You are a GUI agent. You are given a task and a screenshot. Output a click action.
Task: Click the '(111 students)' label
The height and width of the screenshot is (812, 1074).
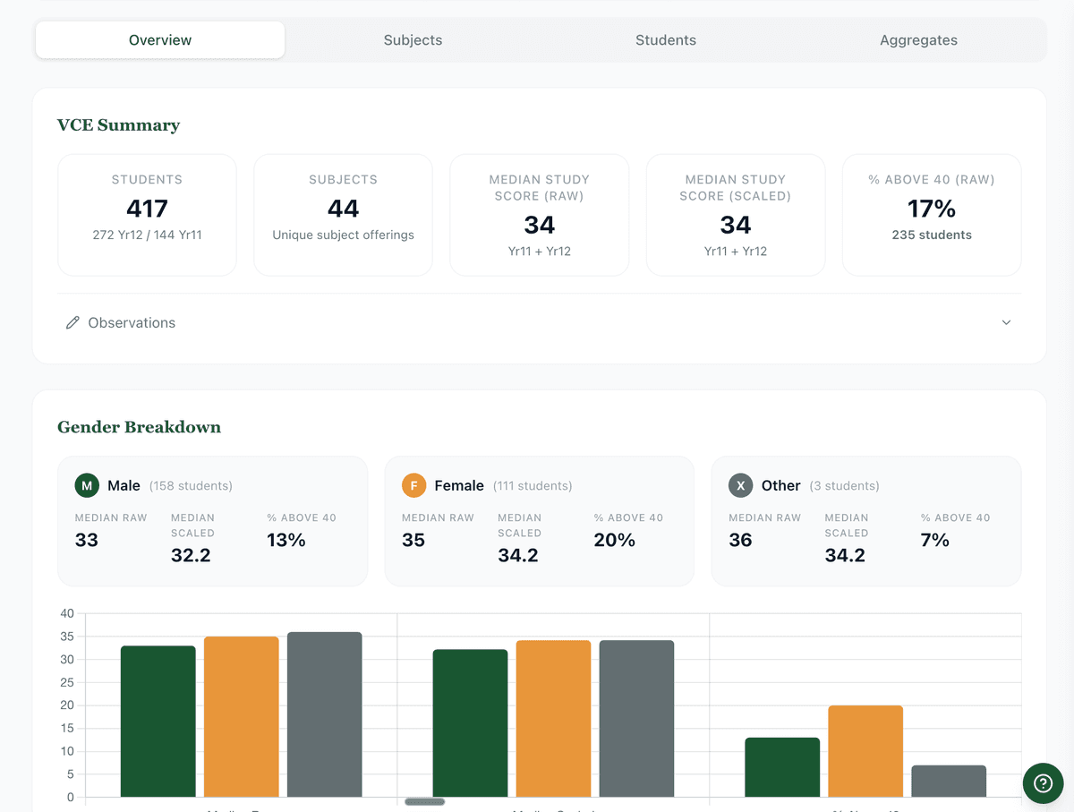pyautogui.click(x=533, y=486)
